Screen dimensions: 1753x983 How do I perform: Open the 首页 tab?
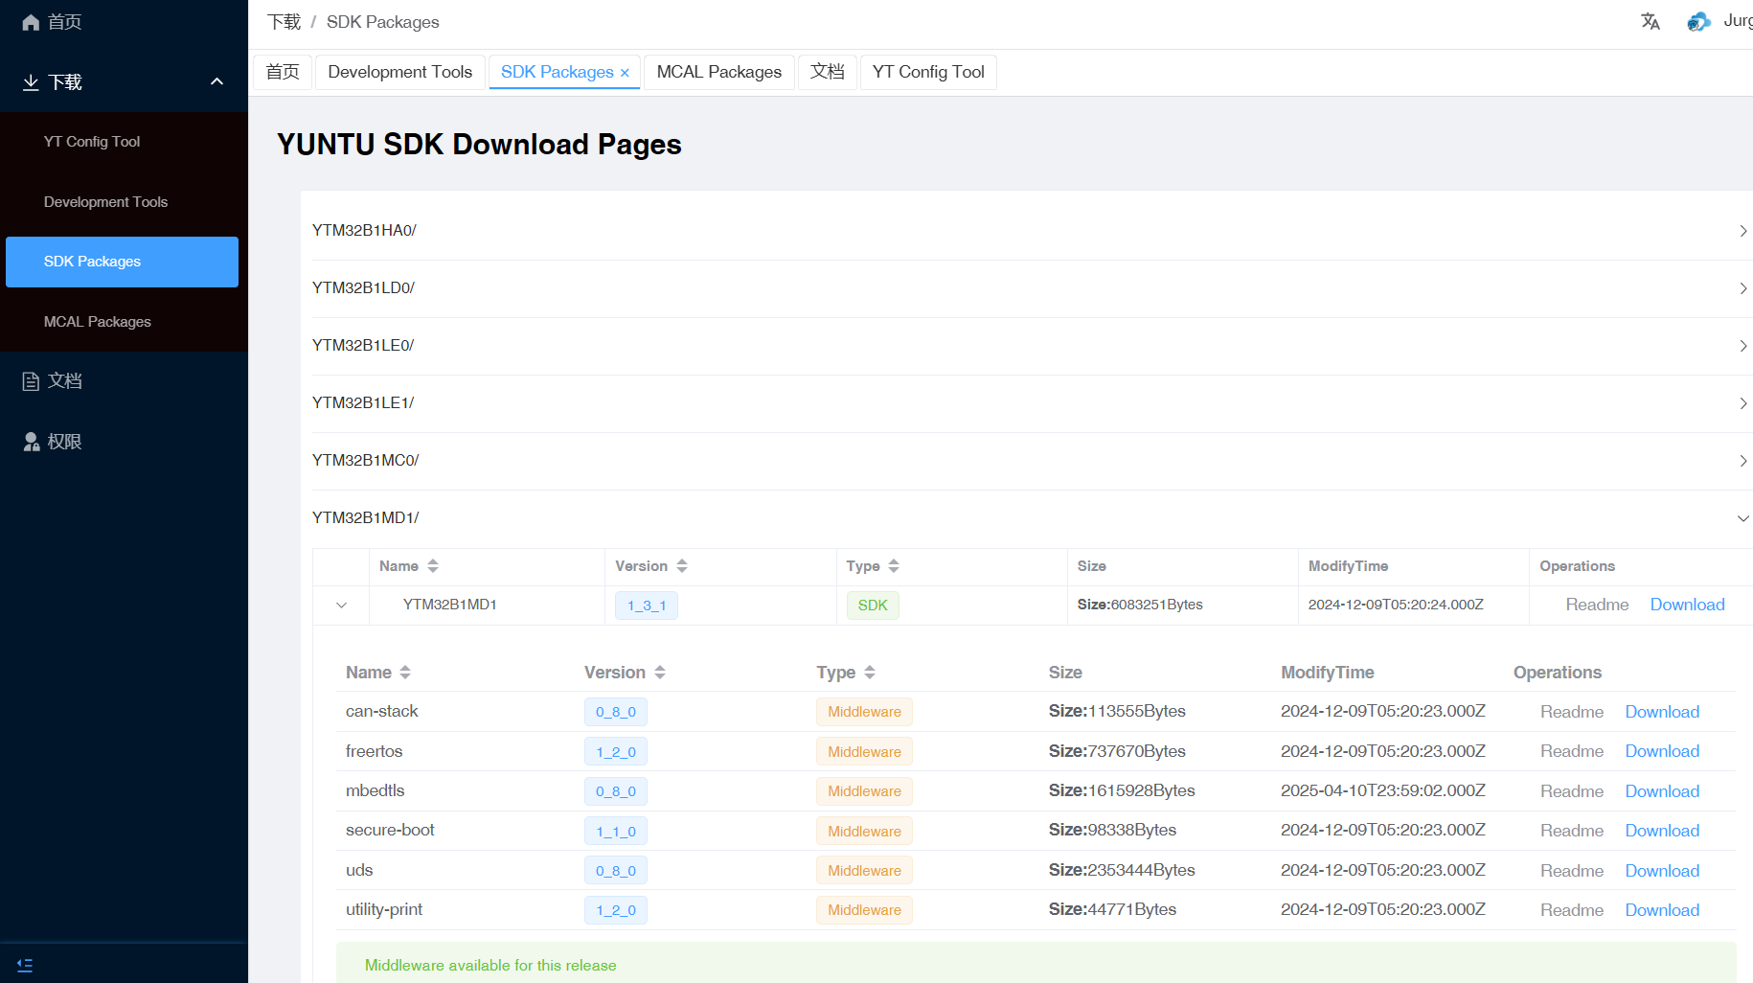pyautogui.click(x=283, y=72)
